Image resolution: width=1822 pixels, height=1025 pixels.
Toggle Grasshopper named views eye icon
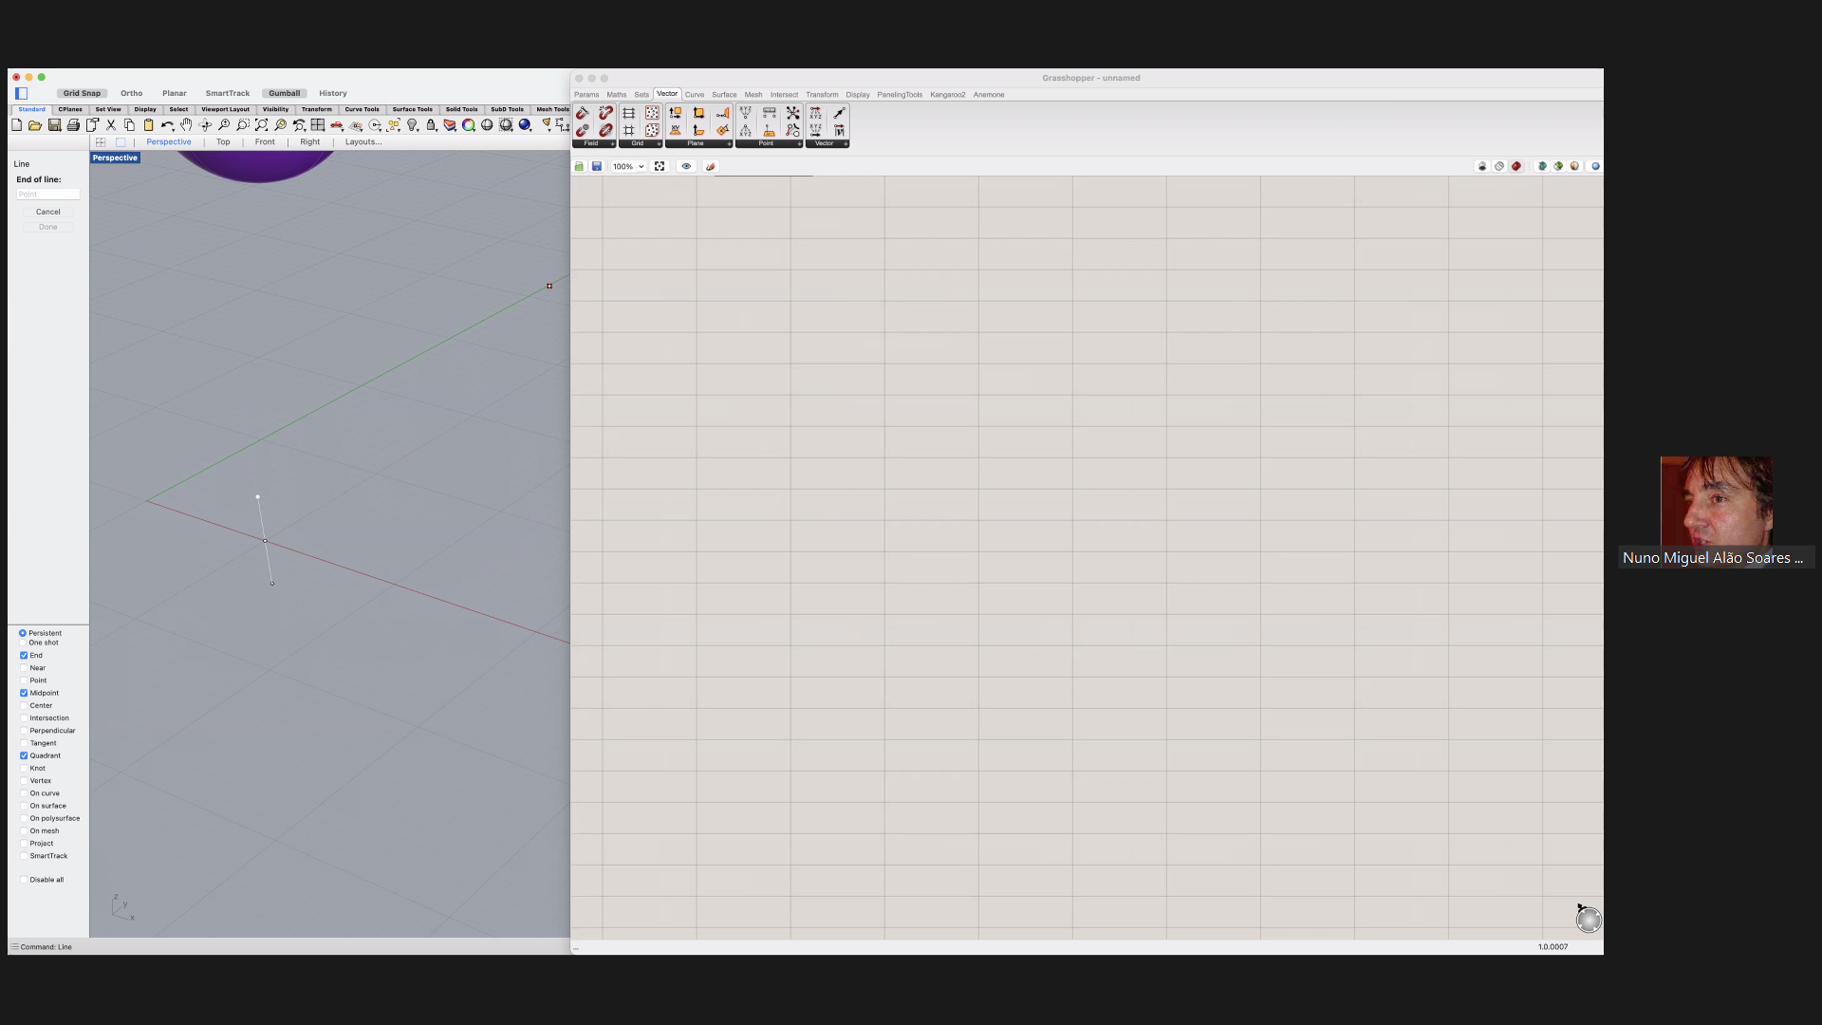pos(686,166)
